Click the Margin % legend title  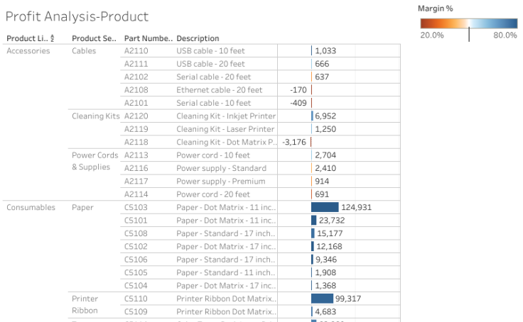tap(436, 9)
